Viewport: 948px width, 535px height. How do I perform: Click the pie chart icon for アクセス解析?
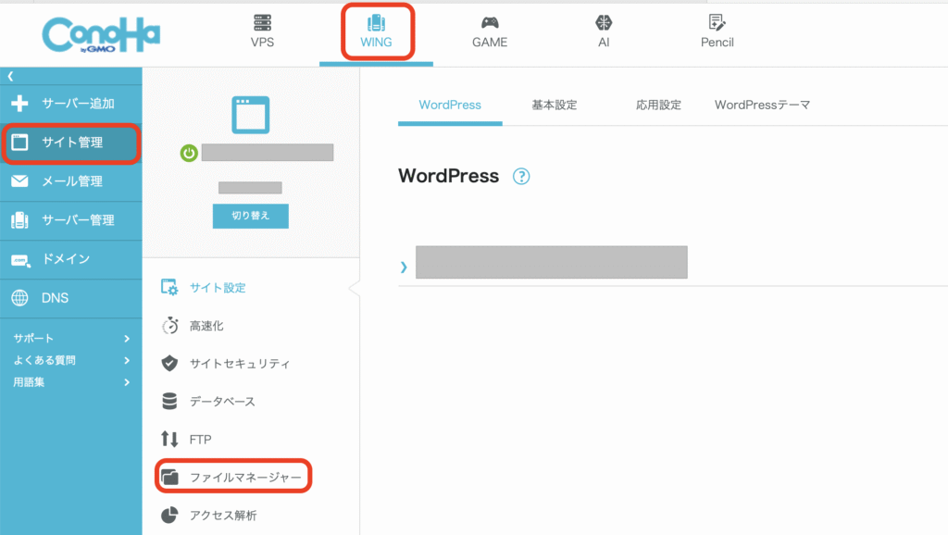point(169,515)
